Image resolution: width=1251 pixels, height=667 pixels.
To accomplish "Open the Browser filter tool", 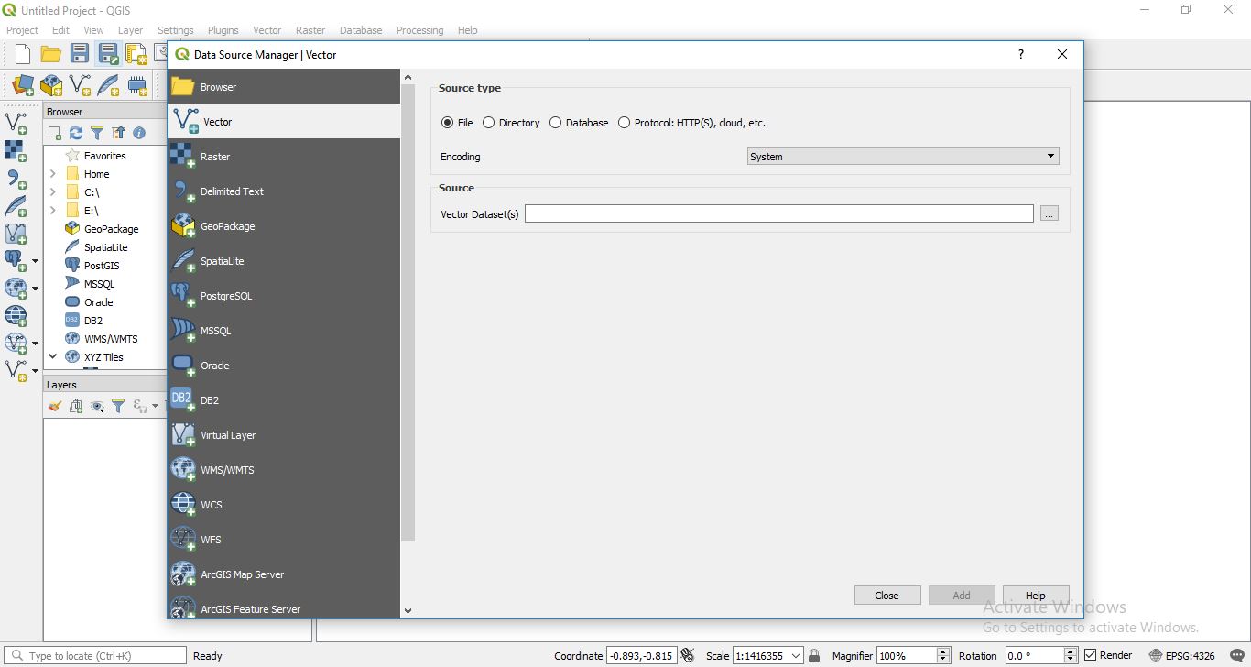I will pos(97,132).
